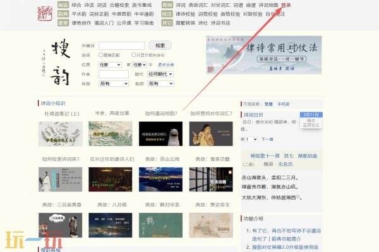Viewport: 379px width, 252px height.
Task: Switch to the 繁體 interface version
Action: (x=268, y=104)
